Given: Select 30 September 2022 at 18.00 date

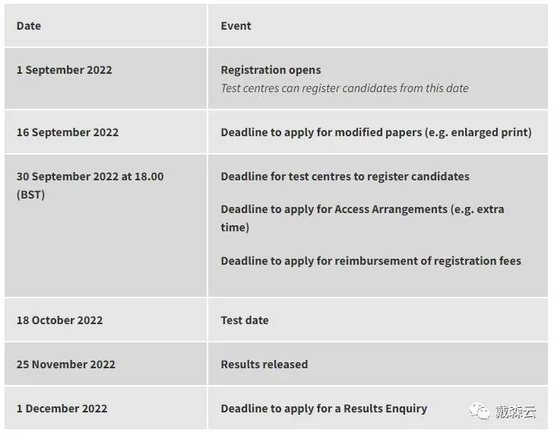Looking at the screenshot, I should point(90,177).
